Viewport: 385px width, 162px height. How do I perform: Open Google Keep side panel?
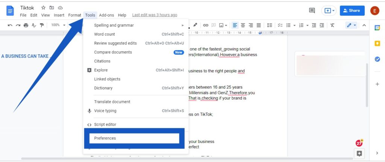coord(377,43)
